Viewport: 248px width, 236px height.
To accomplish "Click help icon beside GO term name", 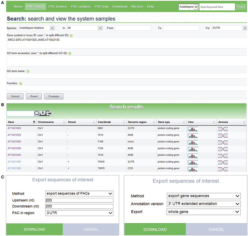I will click(28, 71).
